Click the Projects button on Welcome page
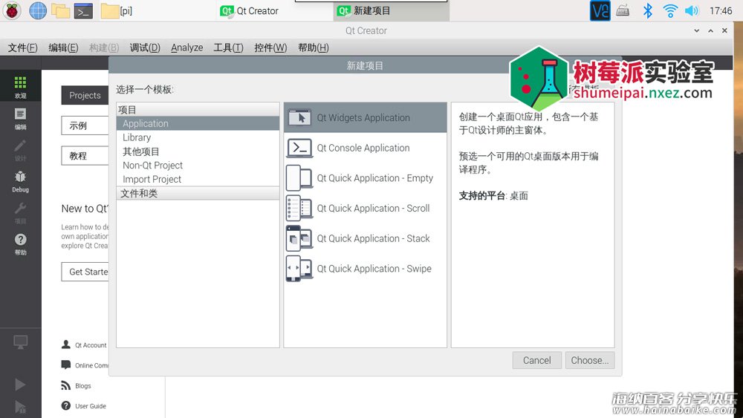743x418 pixels. [85, 95]
